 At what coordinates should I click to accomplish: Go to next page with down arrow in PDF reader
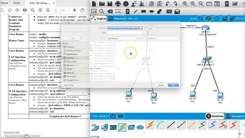point(48,10)
